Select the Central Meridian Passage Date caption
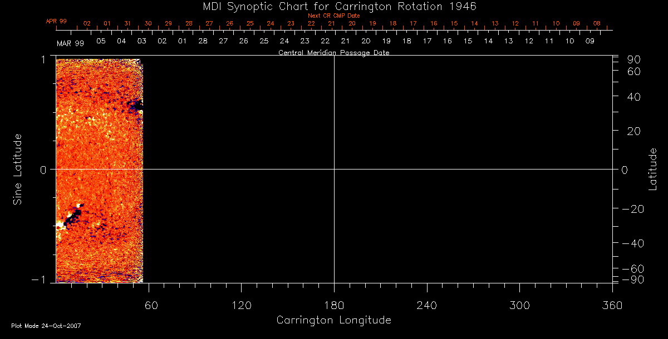This screenshot has width=668, height=339. 333,53
